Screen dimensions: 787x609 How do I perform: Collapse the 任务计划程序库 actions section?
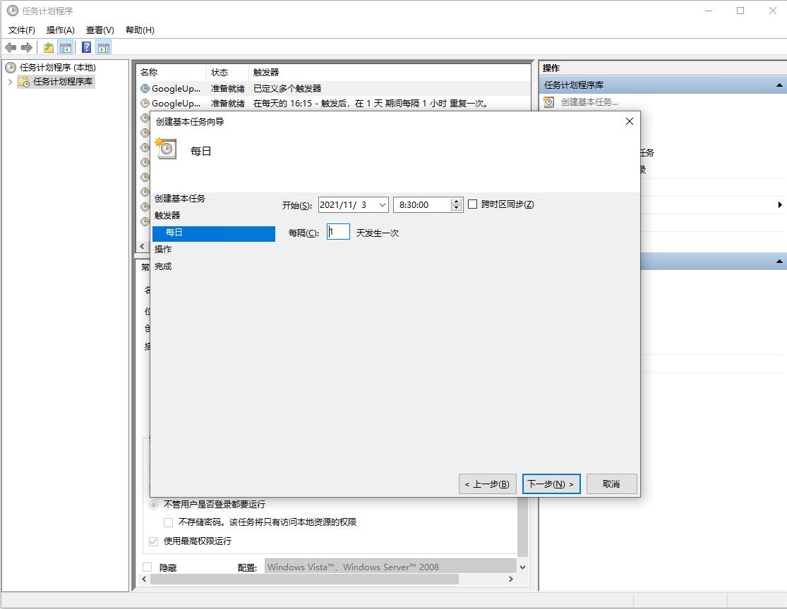[779, 85]
